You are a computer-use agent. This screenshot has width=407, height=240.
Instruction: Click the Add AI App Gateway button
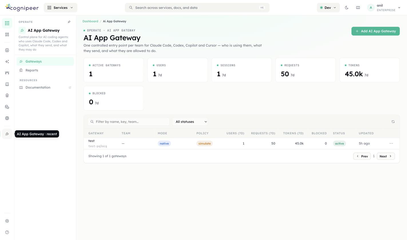pyautogui.click(x=376, y=31)
